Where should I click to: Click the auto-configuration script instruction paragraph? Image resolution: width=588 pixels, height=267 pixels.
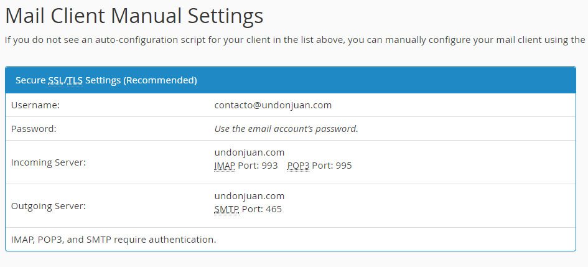(x=295, y=40)
